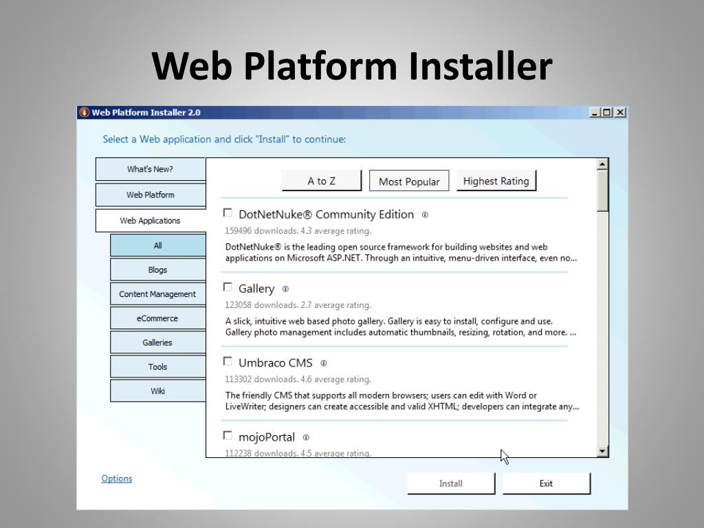Click the Umbraco CMS title

pyautogui.click(x=275, y=363)
